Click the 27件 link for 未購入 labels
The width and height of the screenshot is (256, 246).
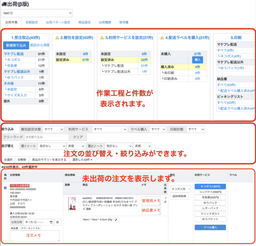(x=197, y=54)
